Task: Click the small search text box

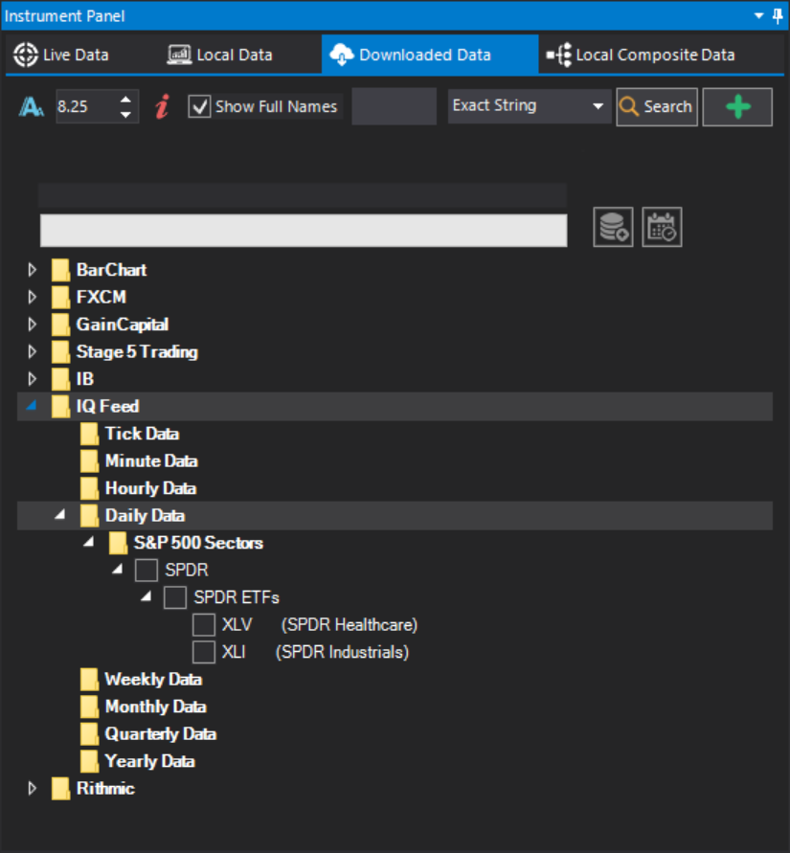Action: (394, 106)
